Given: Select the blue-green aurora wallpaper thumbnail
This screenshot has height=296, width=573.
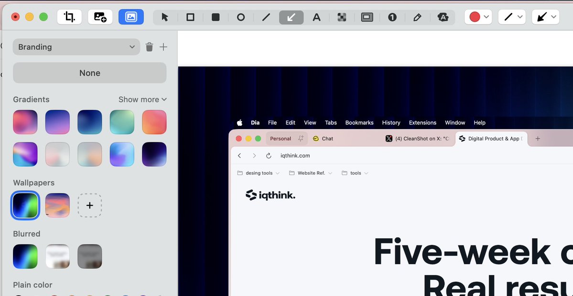Looking at the screenshot, I should click(x=25, y=205).
